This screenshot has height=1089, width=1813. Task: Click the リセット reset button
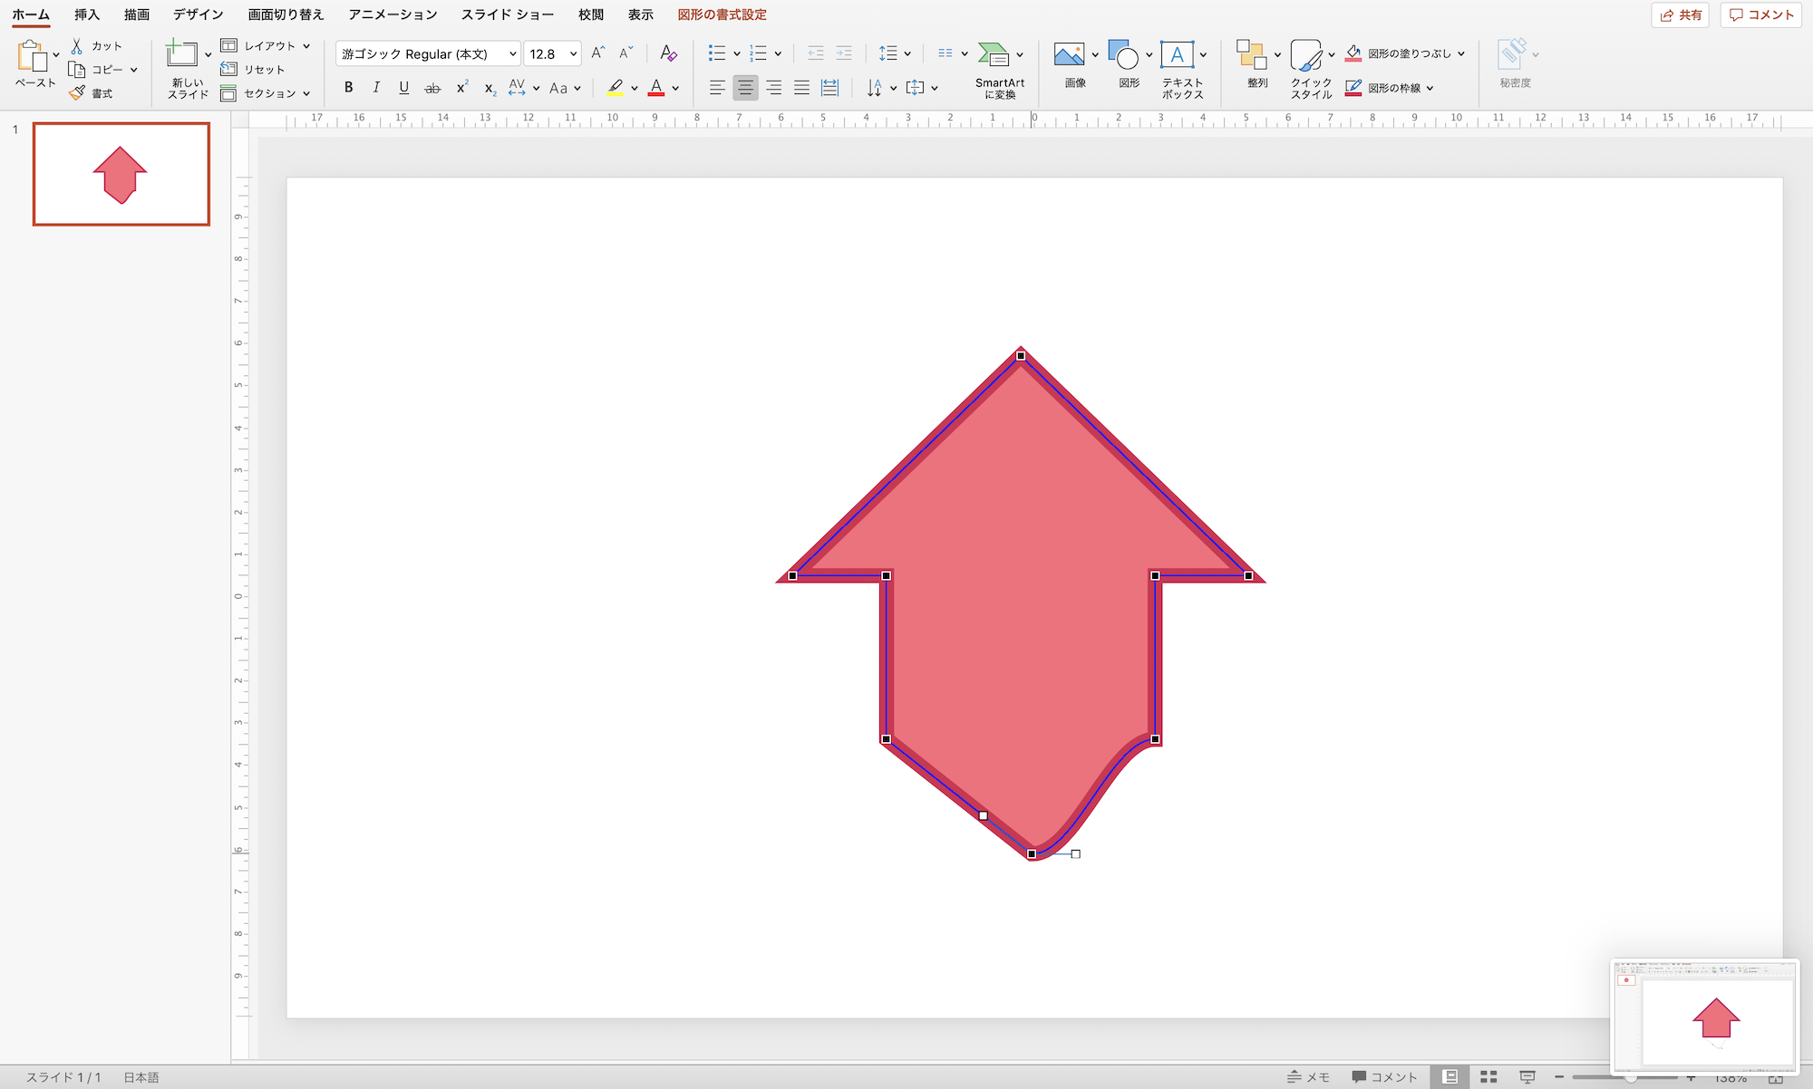(x=253, y=70)
